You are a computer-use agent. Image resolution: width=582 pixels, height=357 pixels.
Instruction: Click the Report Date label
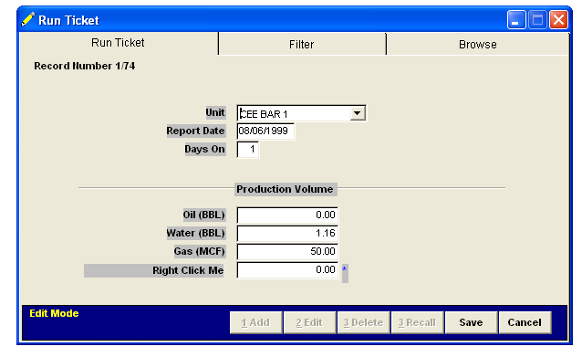(195, 131)
